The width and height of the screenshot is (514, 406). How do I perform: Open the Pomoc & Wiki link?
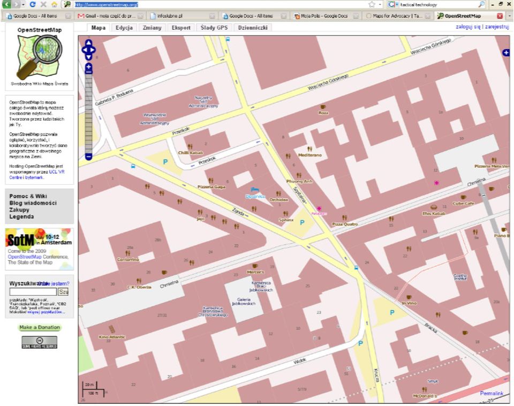coord(28,196)
